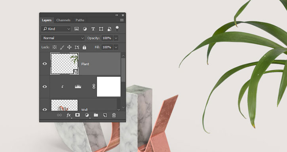Click the clipping mask arrow icon

(63, 87)
